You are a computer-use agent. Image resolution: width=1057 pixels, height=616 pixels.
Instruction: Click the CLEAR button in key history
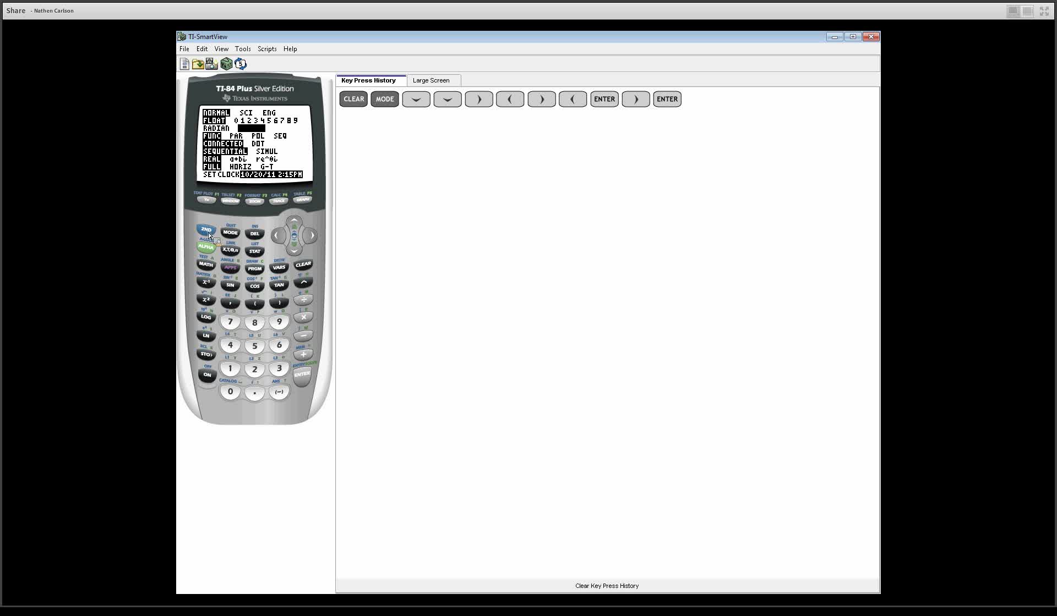[354, 99]
